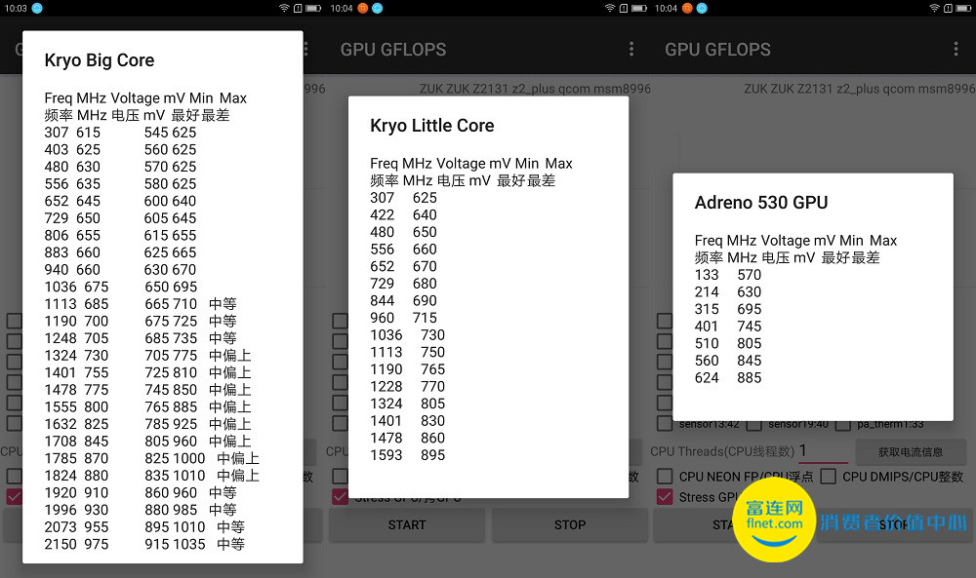The image size is (976, 578).
Task: Select Little Core row 844 690
Action: coord(403,301)
